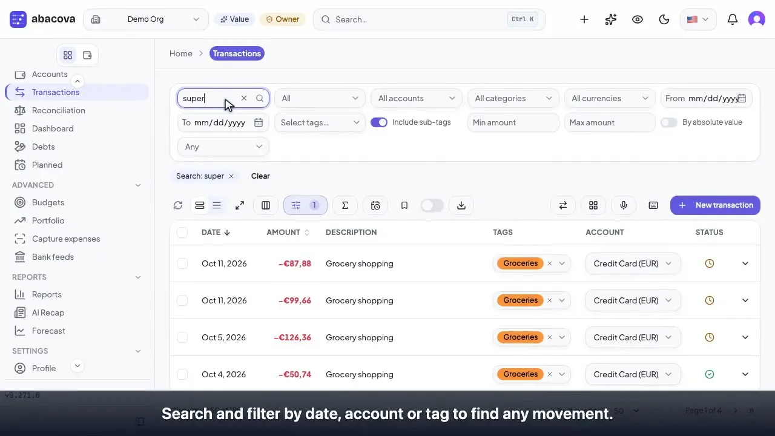Open the AI sparkles icon in header
This screenshot has height=436, width=775.
[x=611, y=19]
